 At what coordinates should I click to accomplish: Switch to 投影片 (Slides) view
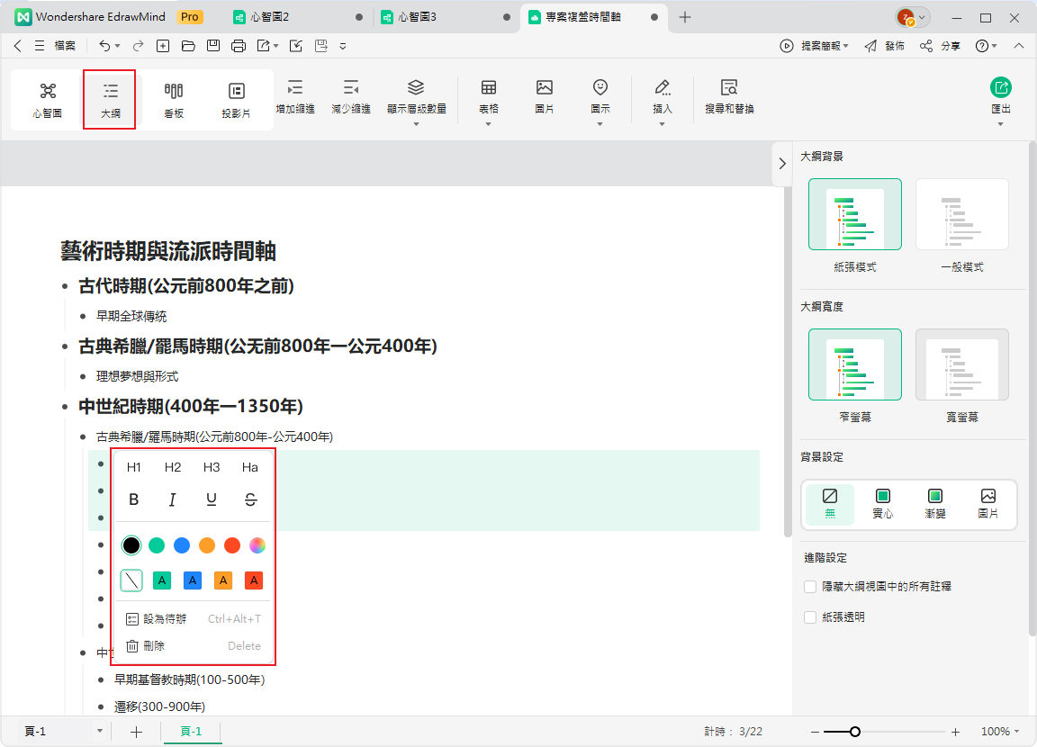point(236,99)
